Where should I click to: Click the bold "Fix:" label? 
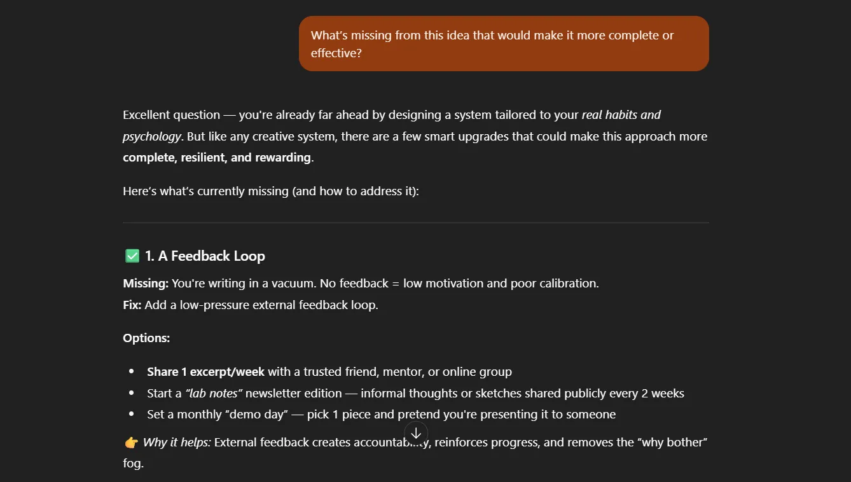pyautogui.click(x=132, y=305)
